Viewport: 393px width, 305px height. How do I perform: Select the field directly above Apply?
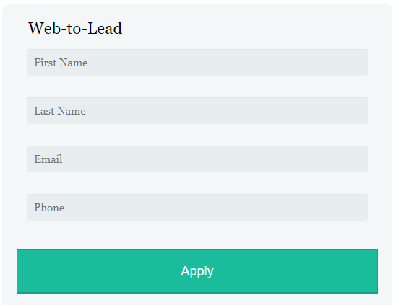(x=197, y=207)
